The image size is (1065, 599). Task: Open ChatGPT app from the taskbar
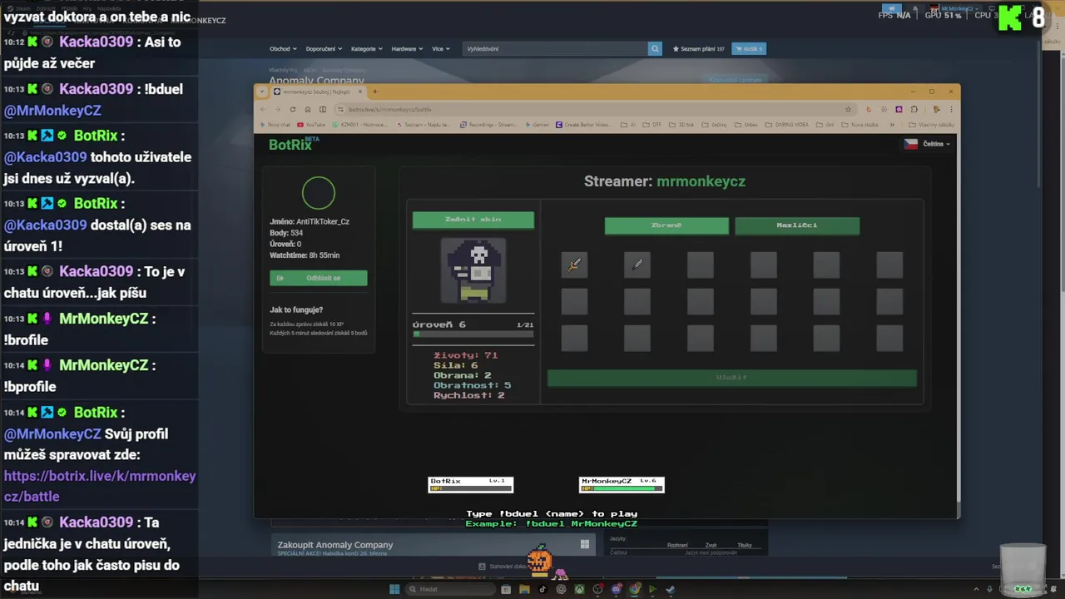[x=561, y=589]
